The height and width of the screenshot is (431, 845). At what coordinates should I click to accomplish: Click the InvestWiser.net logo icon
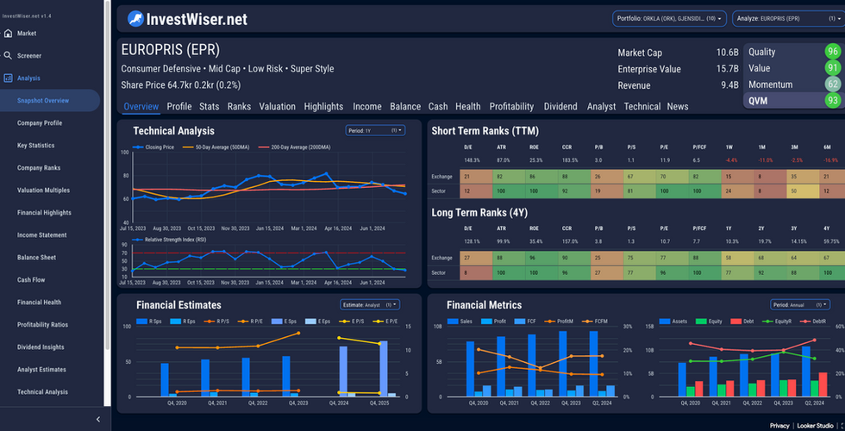click(x=136, y=19)
